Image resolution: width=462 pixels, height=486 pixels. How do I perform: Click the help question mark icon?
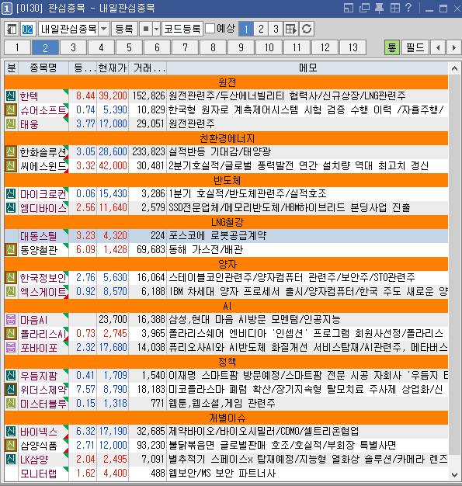[408, 8]
